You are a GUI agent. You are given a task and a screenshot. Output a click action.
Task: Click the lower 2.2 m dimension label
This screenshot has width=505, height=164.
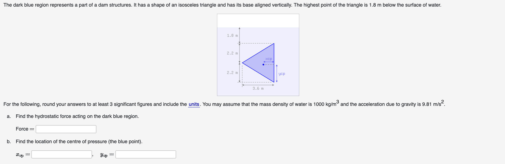tap(232, 73)
